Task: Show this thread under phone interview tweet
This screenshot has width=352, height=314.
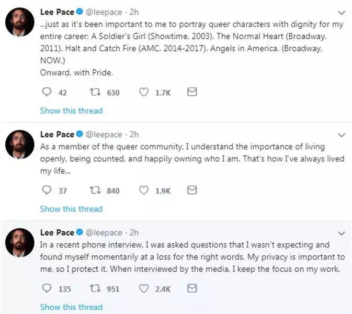Action: tap(71, 307)
